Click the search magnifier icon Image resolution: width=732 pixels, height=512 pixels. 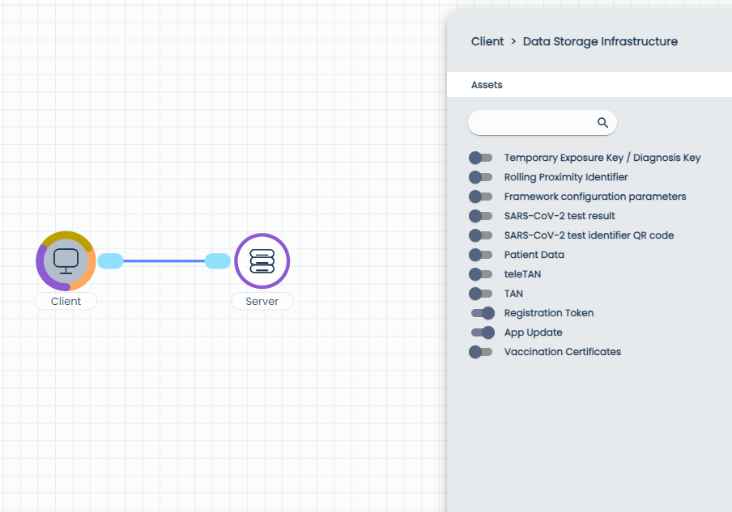[602, 122]
